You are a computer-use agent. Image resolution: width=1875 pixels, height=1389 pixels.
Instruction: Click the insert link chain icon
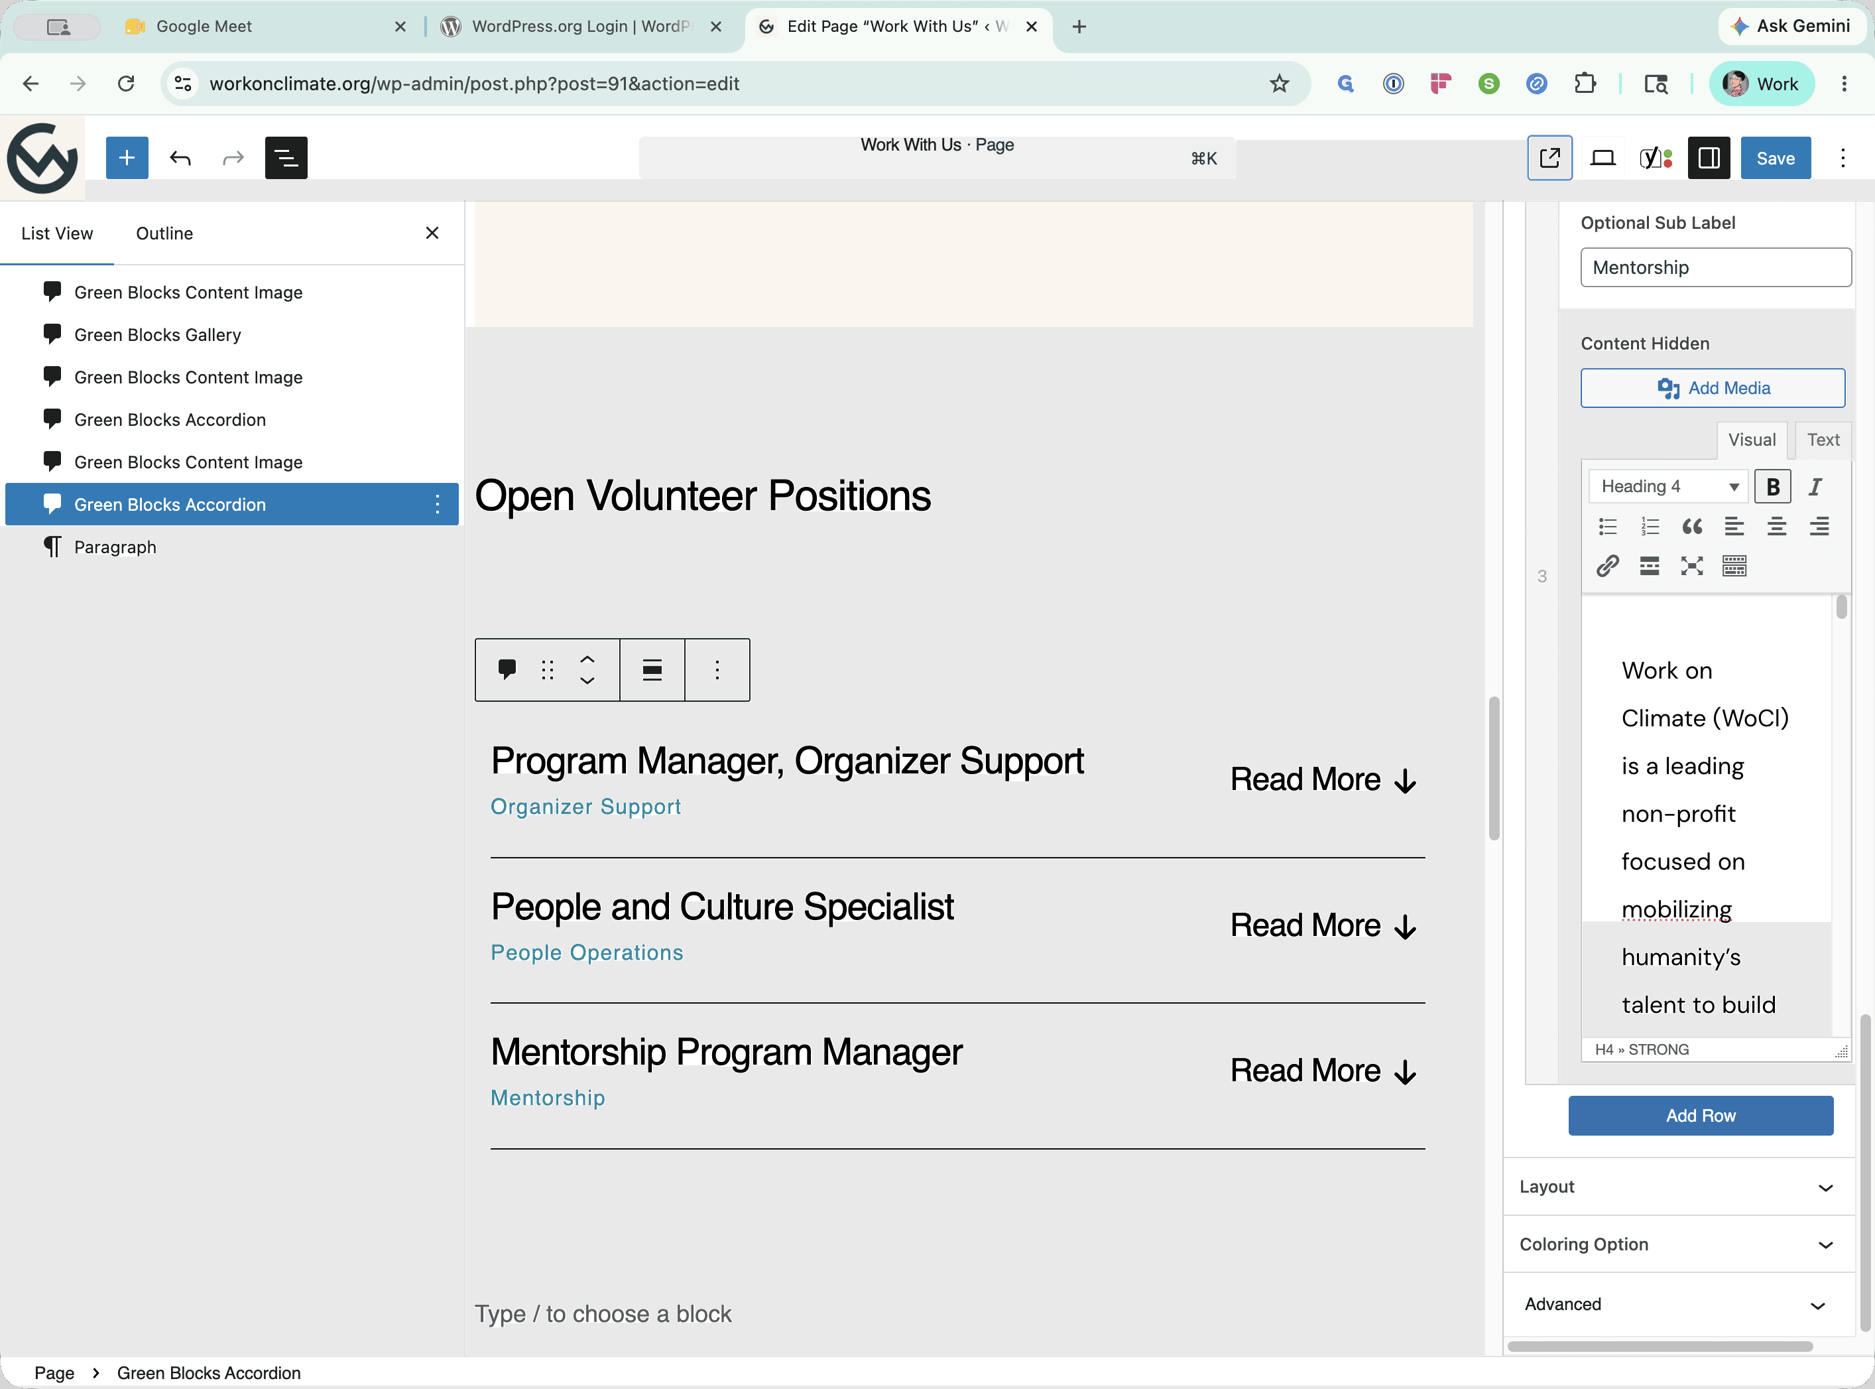(1608, 566)
